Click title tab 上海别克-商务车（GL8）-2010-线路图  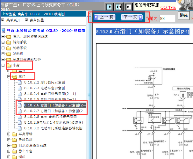pos(43,14)
